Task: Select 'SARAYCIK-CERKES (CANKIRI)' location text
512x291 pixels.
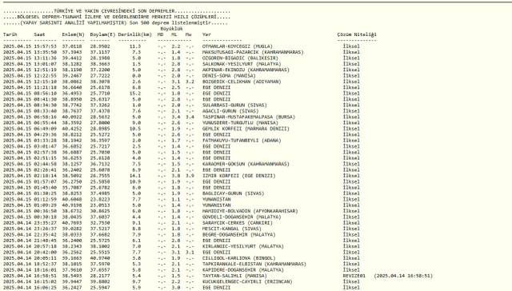Action: [x=238, y=223]
